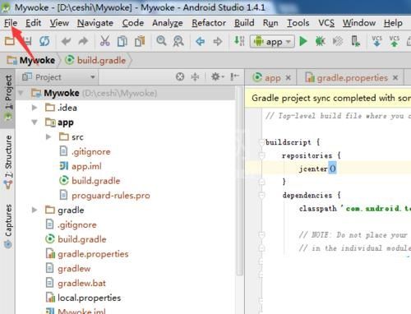This screenshot has height=314, width=411.
Task: Open the VCS menu
Action: point(326,23)
